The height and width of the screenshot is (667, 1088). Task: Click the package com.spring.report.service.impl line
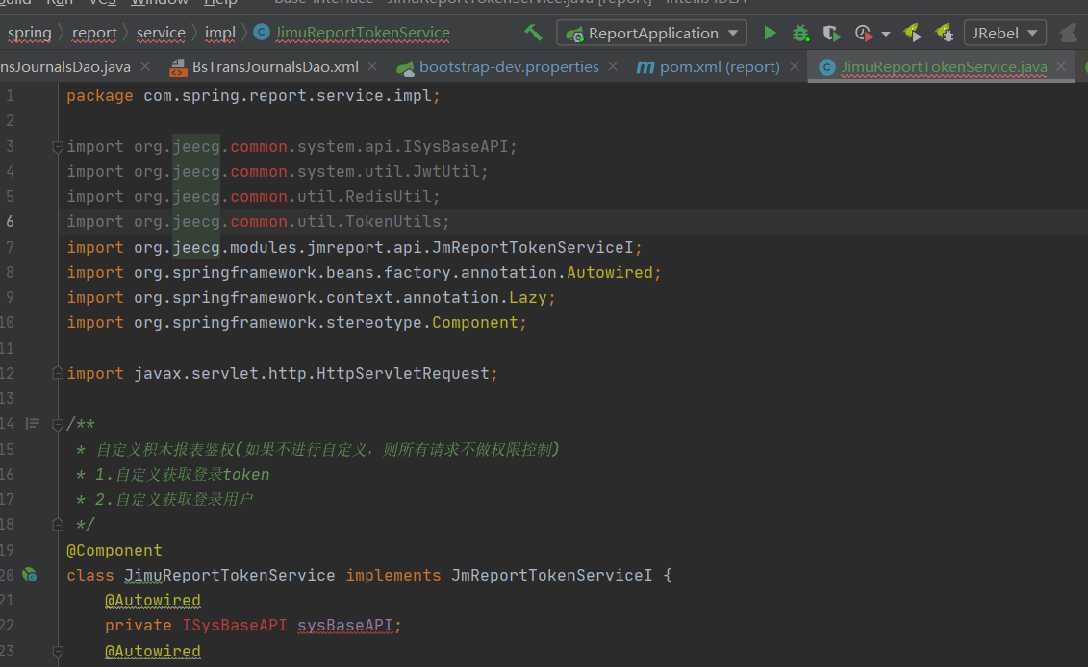coord(253,96)
